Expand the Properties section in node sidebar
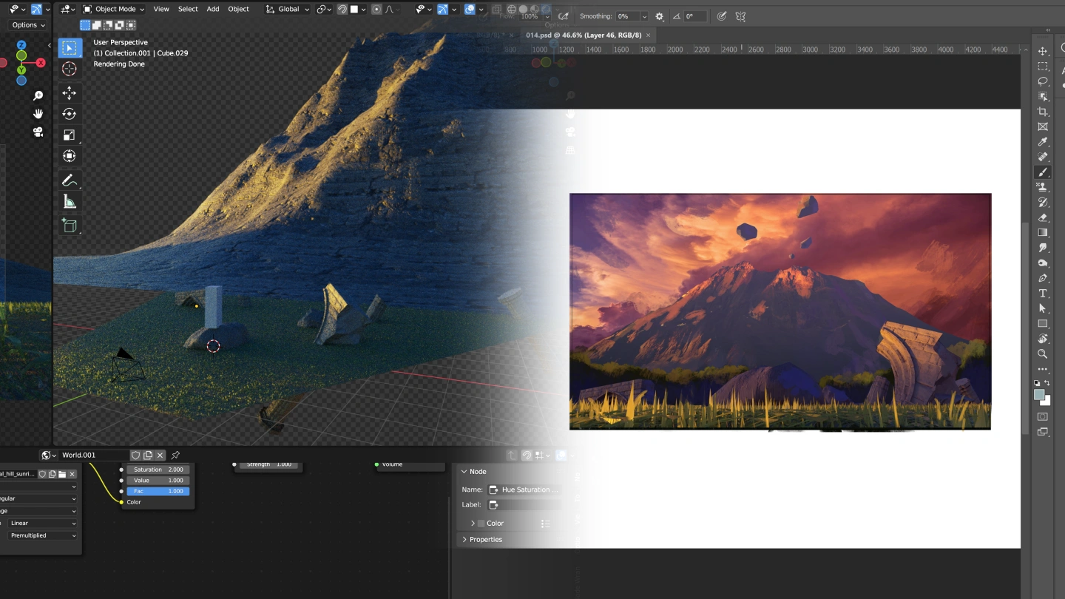Viewport: 1065px width, 599px height. tap(485, 540)
